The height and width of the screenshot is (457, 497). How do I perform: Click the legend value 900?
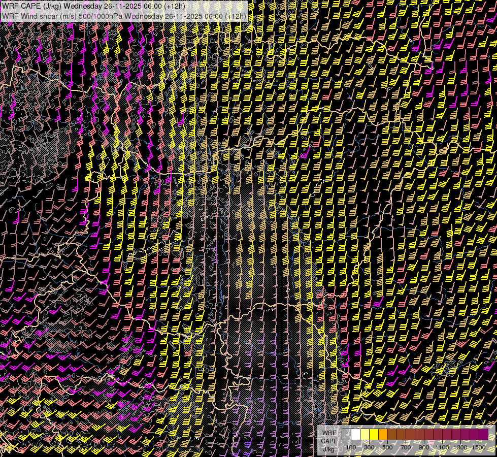(x=424, y=447)
